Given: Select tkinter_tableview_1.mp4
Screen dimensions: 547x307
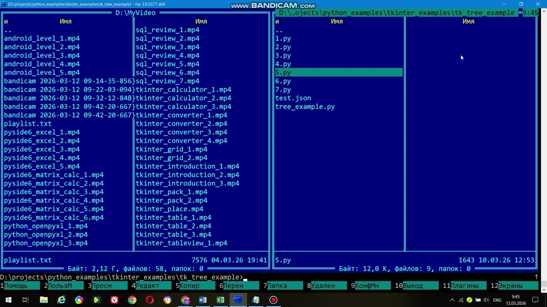Looking at the screenshot, I should [x=182, y=243].
